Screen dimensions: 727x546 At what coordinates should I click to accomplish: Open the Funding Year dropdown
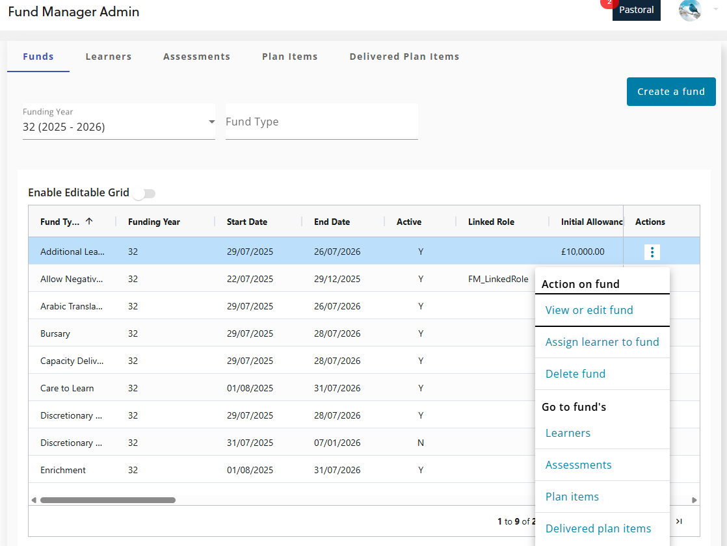click(x=118, y=122)
